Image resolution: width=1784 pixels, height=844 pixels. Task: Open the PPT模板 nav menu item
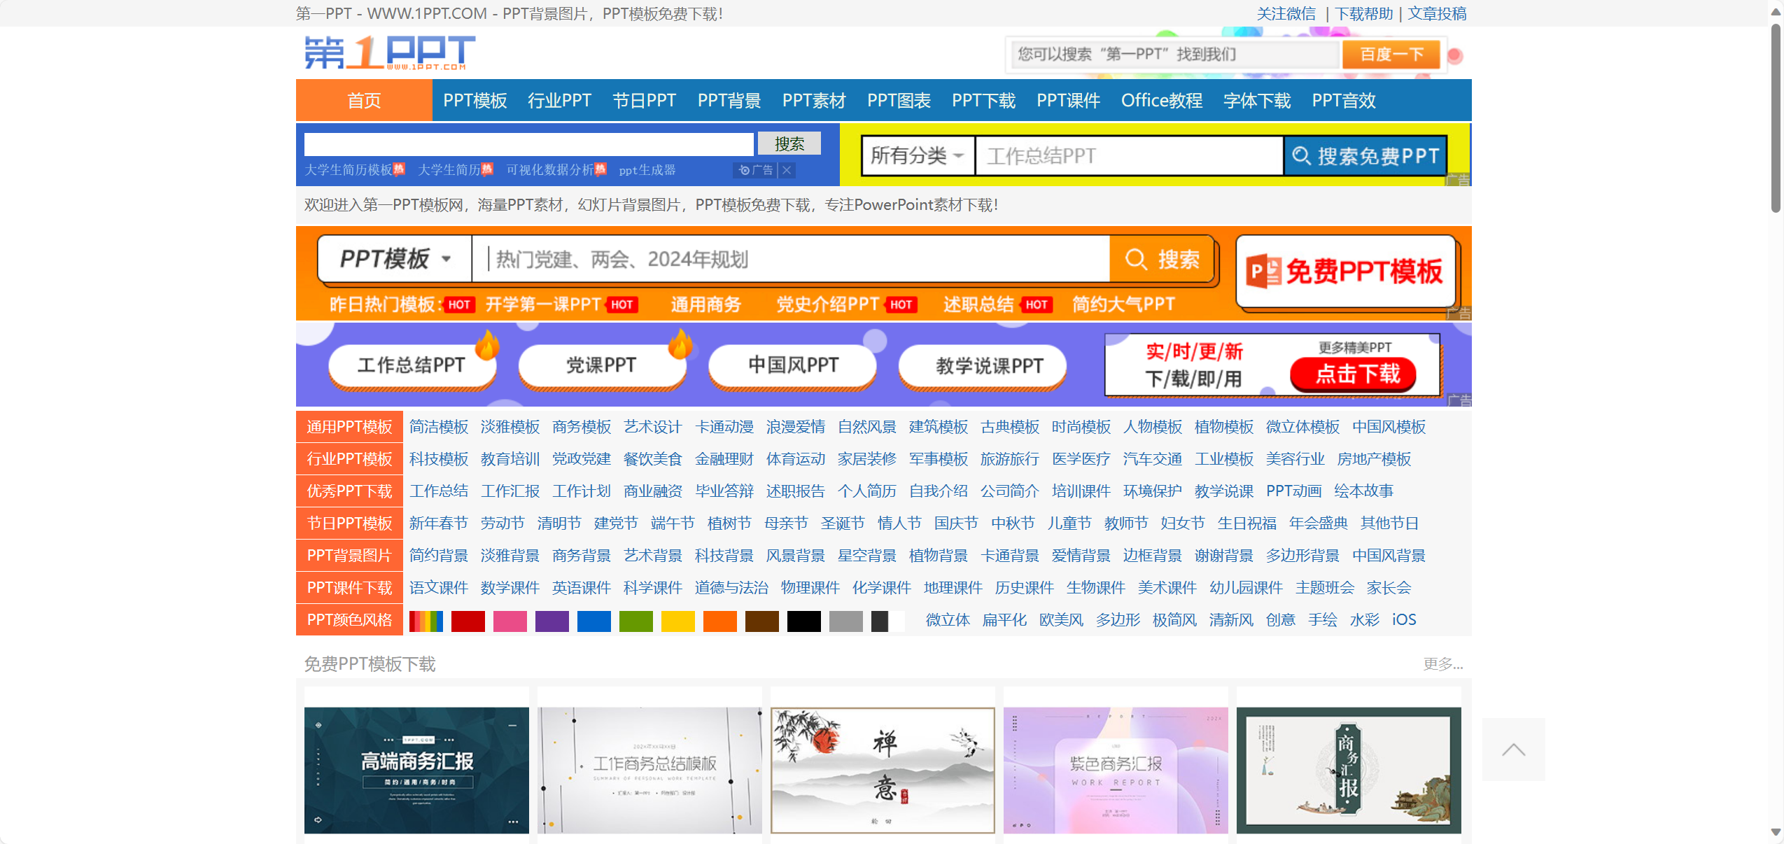(475, 101)
